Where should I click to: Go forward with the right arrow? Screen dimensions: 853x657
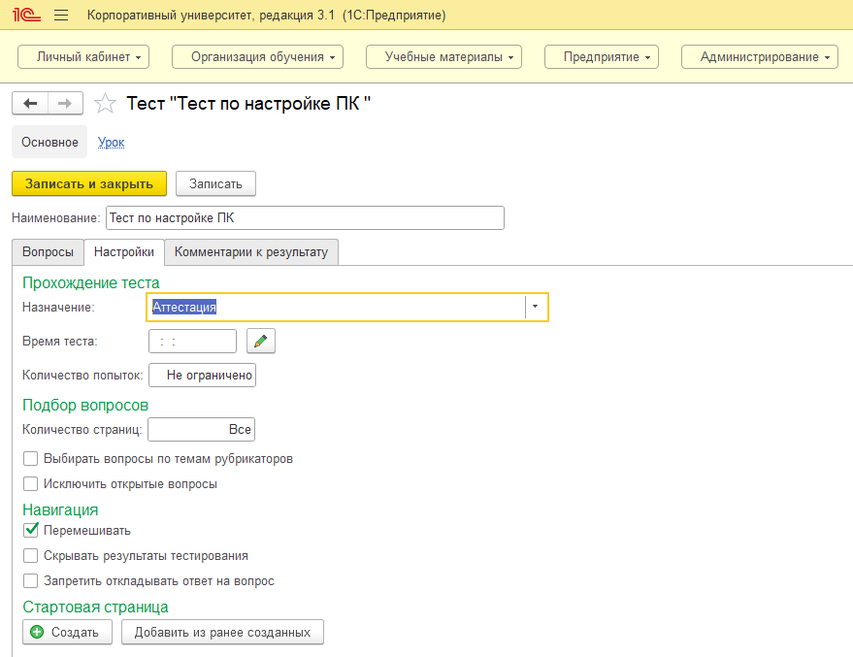(x=65, y=103)
